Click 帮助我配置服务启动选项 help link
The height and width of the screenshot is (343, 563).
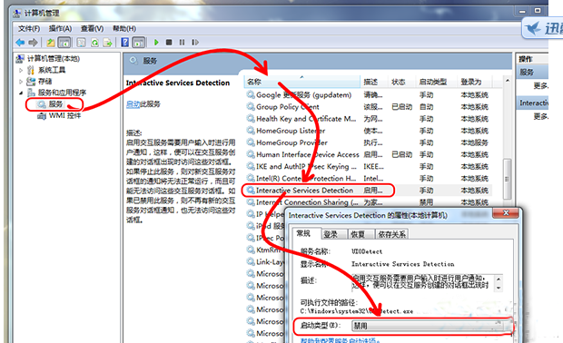point(340,340)
